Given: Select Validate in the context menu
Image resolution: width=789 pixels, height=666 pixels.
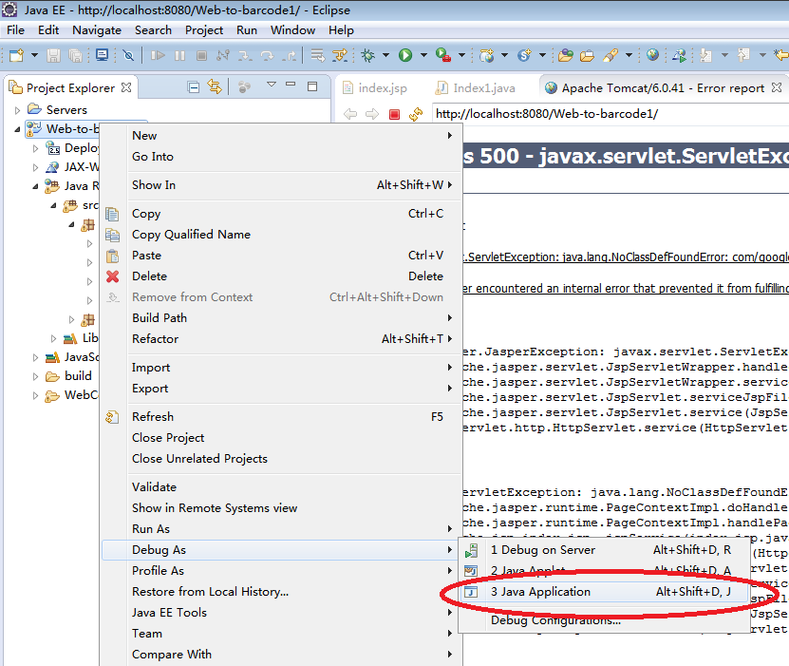Looking at the screenshot, I should click(281, 487).
